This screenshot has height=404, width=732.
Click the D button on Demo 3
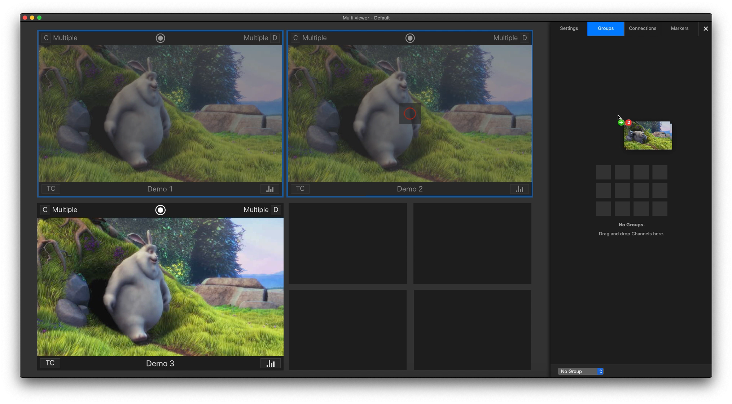coord(276,210)
